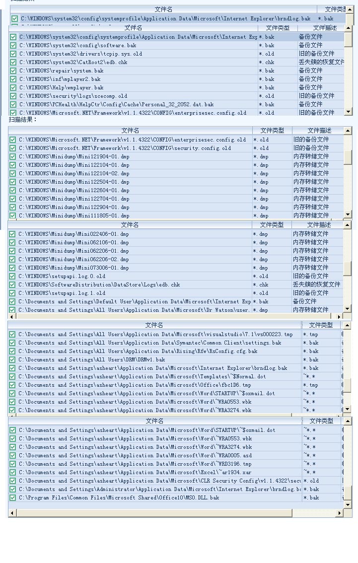Click *.chk type cell in CatRoot2 row
This screenshot has height=563, width=358.
click(278, 63)
